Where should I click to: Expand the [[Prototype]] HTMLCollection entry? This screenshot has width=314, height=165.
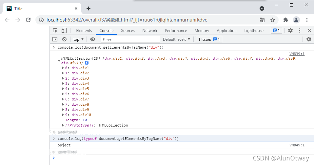coord(63,125)
